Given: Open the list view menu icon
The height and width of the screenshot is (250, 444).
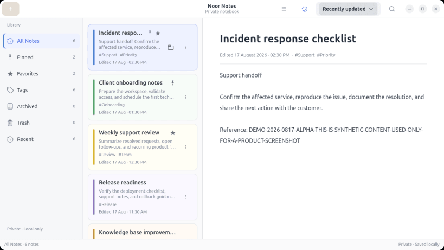Looking at the screenshot, I should point(284,9).
